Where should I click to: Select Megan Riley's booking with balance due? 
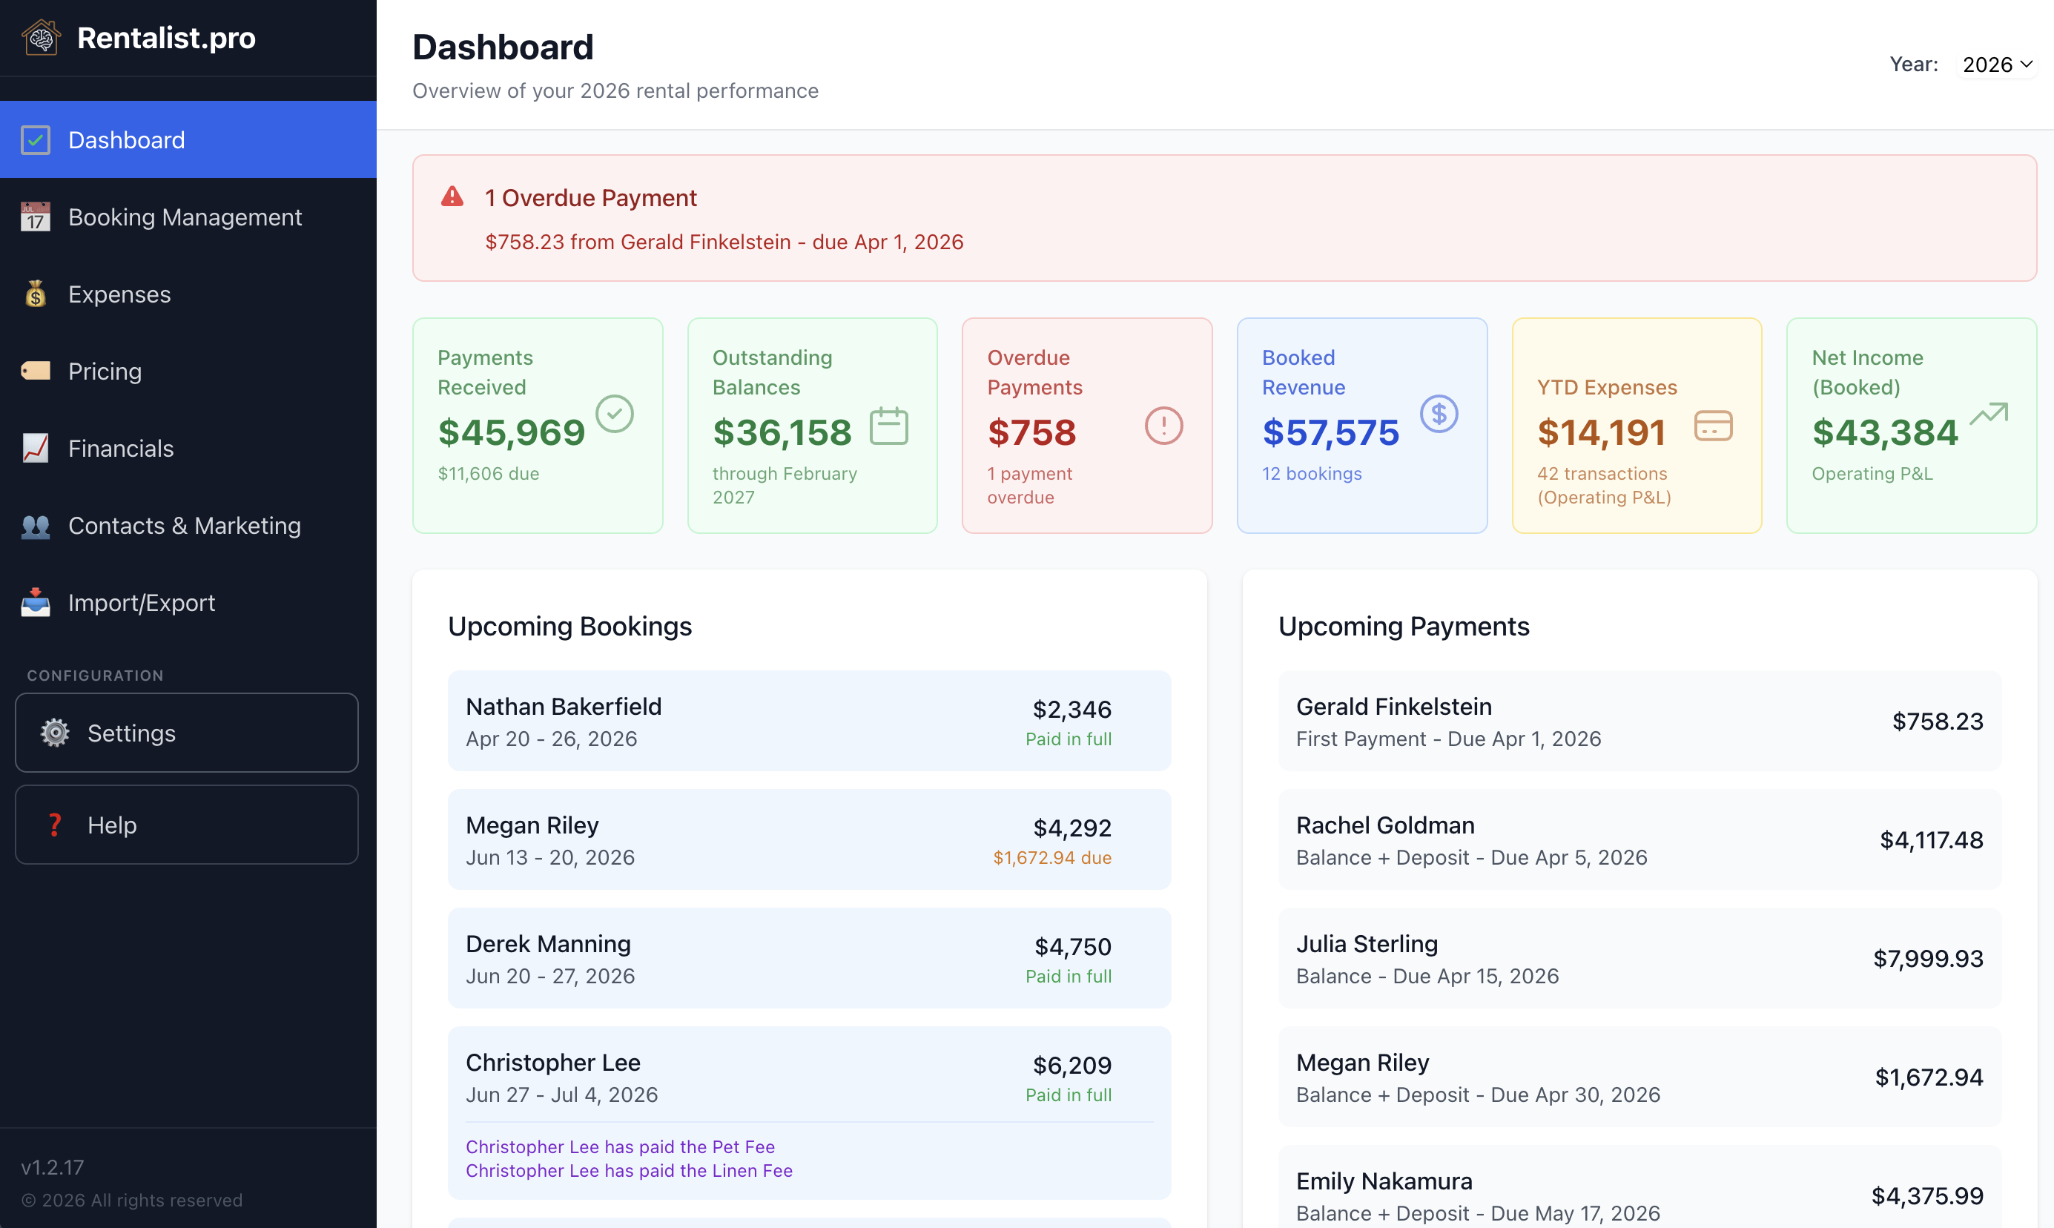[x=808, y=838]
